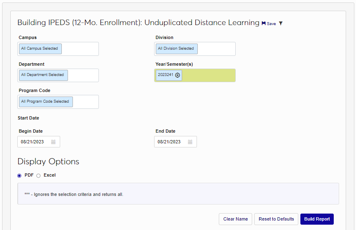Open the Year/Semester(s) selection box
This screenshot has width=356, height=230.
pyautogui.click(x=195, y=76)
